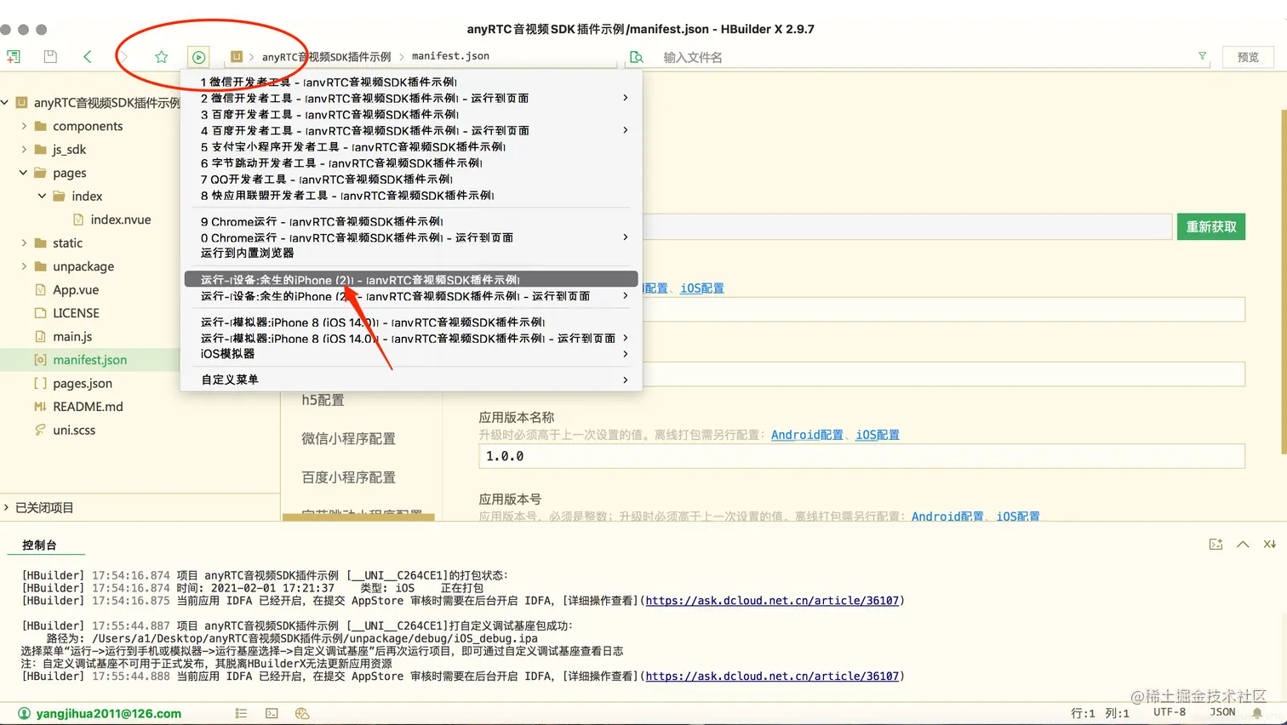This screenshot has width=1287, height=725.
Task: Select 7 QQ开发者工具 menu entry
Action: point(412,179)
